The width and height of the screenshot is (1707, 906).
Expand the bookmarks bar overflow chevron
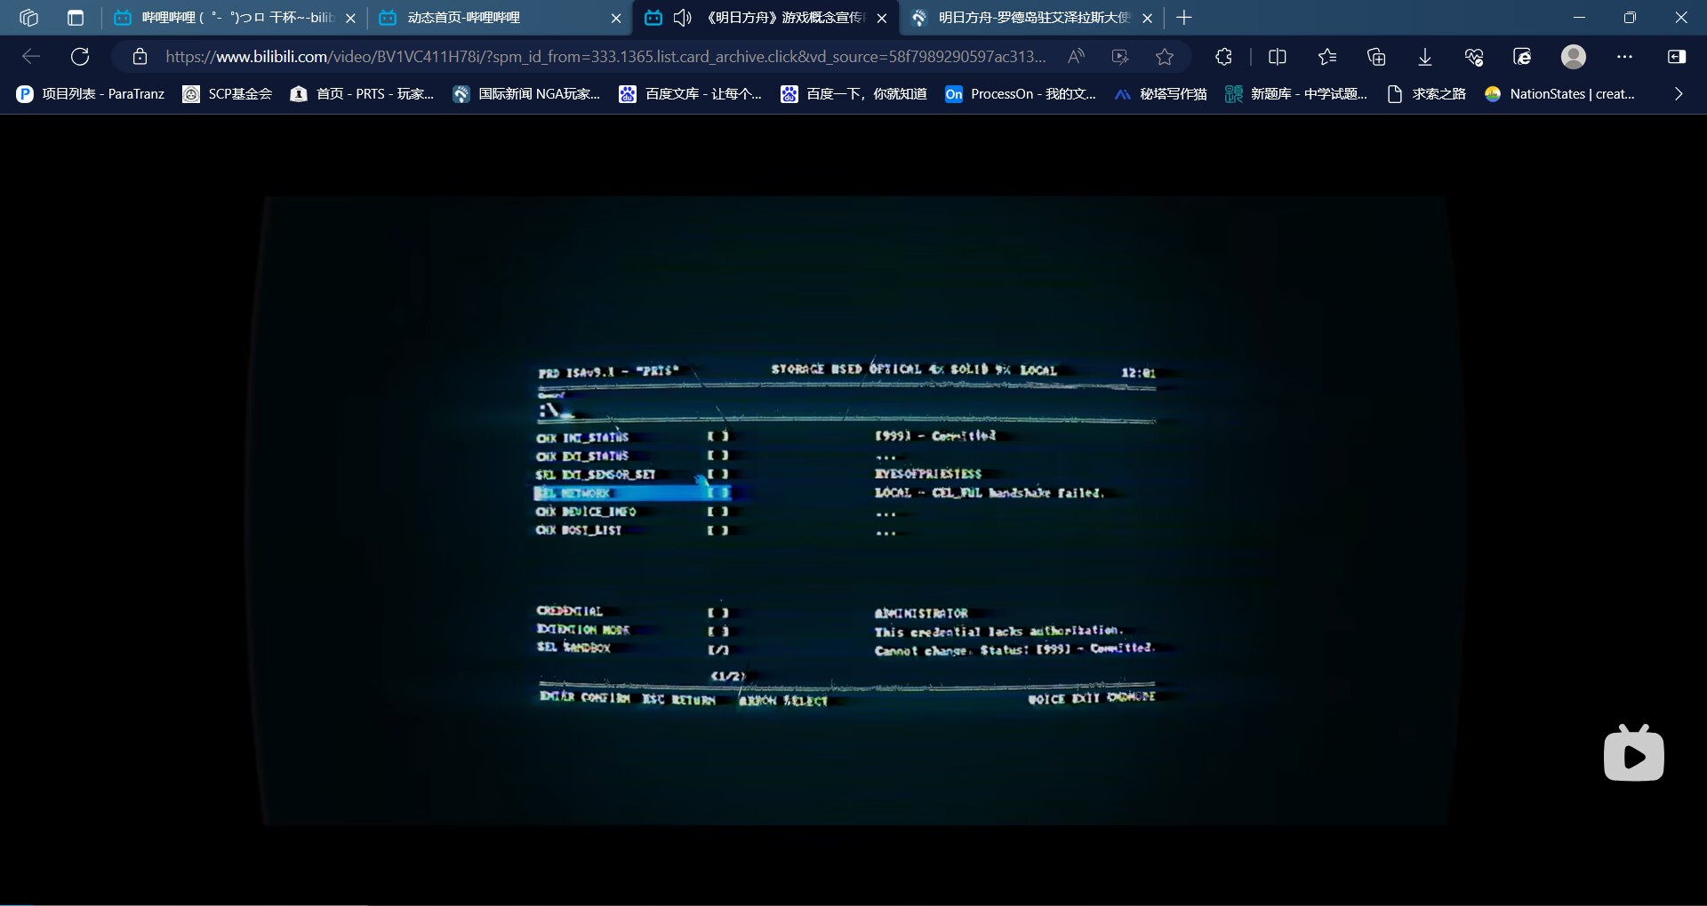pyautogui.click(x=1679, y=94)
